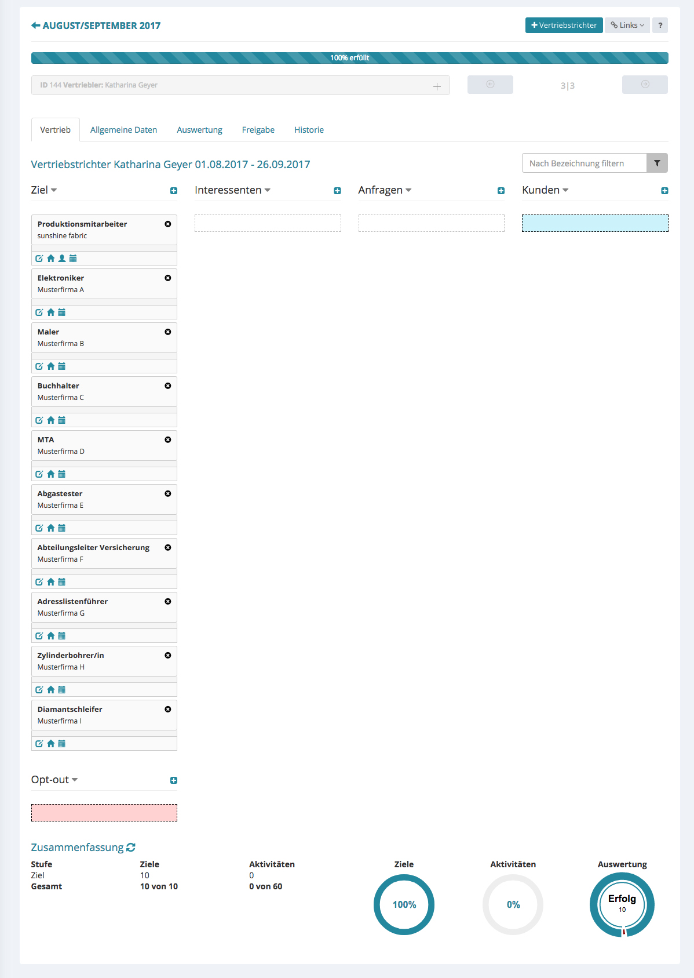Open the Anfragen column dropdown
This screenshot has width=694, height=978.
click(x=408, y=190)
